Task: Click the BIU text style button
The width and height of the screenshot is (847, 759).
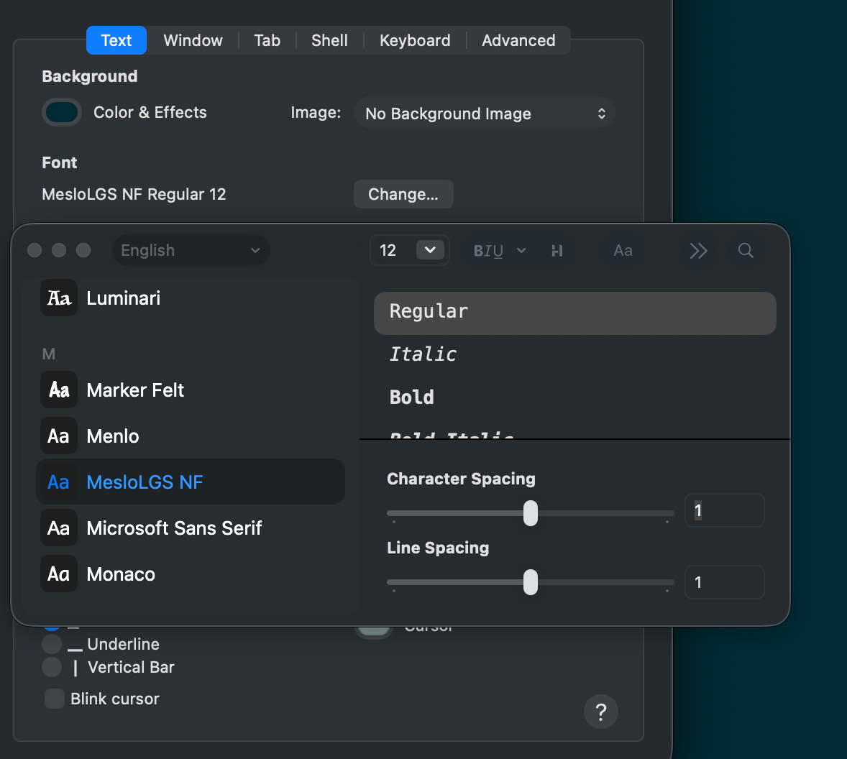Action: pos(488,250)
